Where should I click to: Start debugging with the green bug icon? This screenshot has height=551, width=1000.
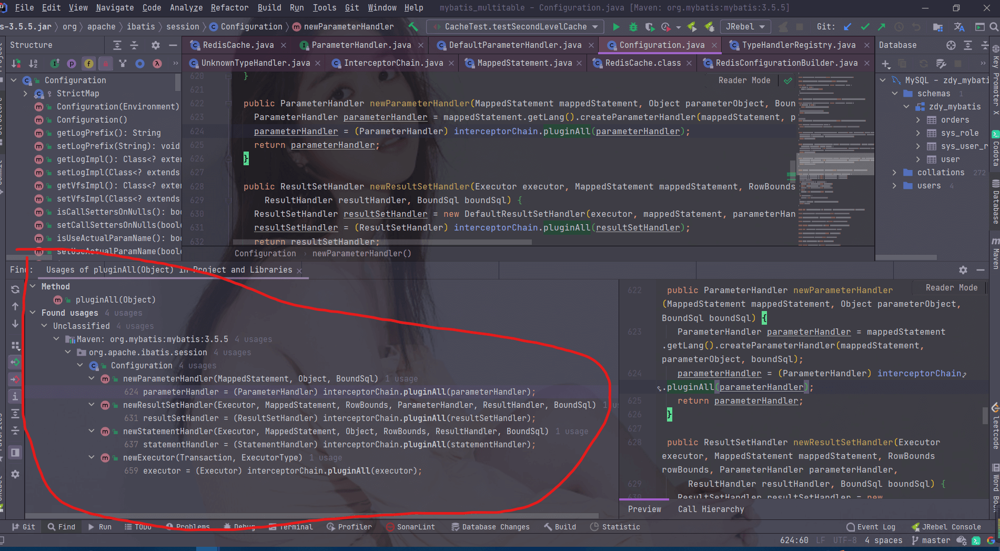(633, 27)
